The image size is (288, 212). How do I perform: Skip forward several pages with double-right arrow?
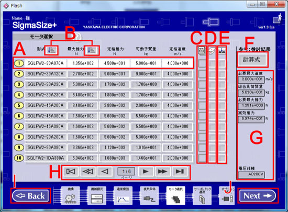click(162, 172)
